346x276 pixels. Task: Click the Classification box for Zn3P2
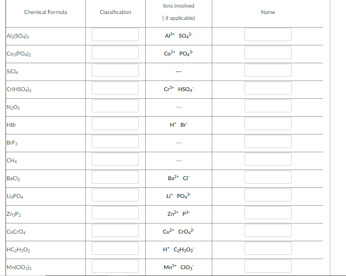tap(115, 212)
